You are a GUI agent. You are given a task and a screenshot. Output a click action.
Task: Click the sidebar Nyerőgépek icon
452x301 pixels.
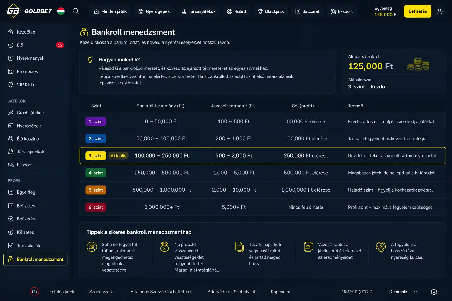(x=11, y=126)
